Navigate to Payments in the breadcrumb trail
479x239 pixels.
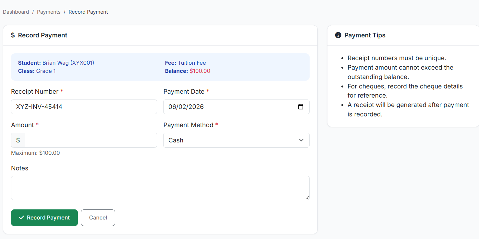coord(49,12)
